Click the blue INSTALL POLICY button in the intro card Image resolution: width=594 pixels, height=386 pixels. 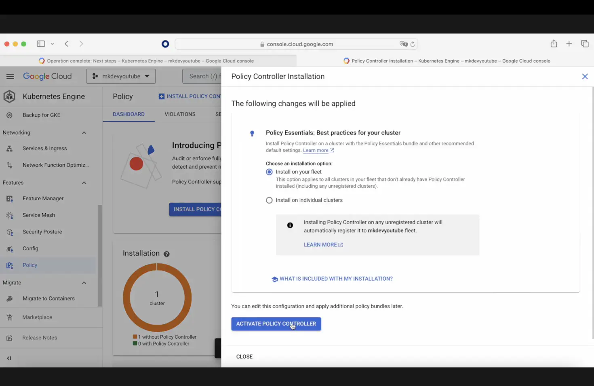point(195,209)
